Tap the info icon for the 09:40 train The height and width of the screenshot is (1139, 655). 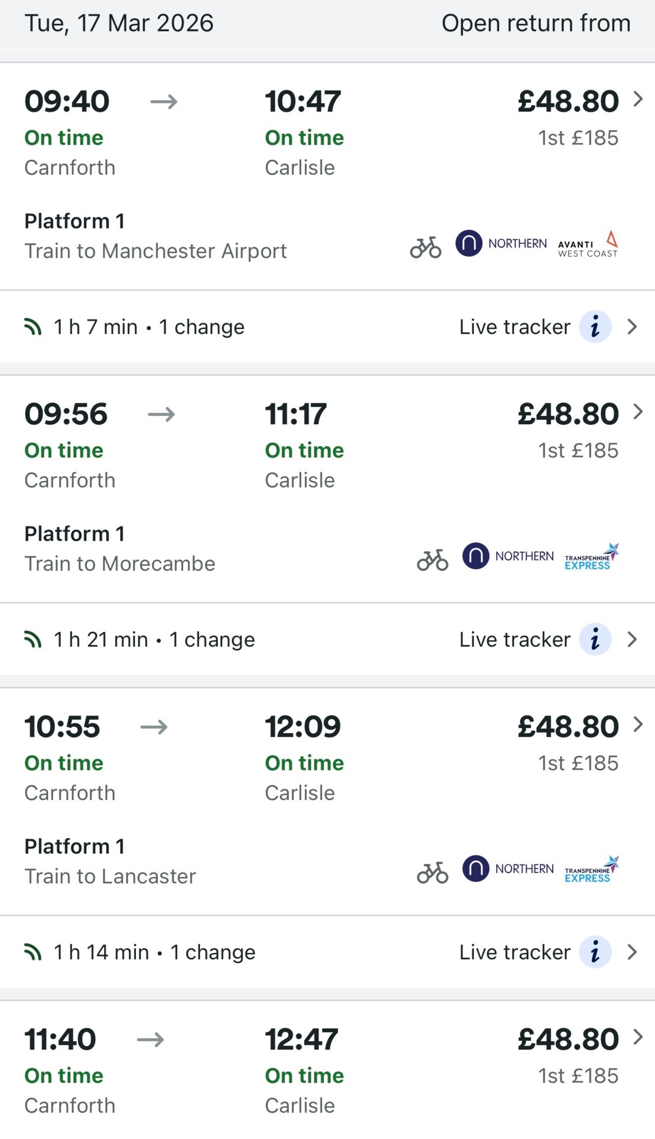594,327
